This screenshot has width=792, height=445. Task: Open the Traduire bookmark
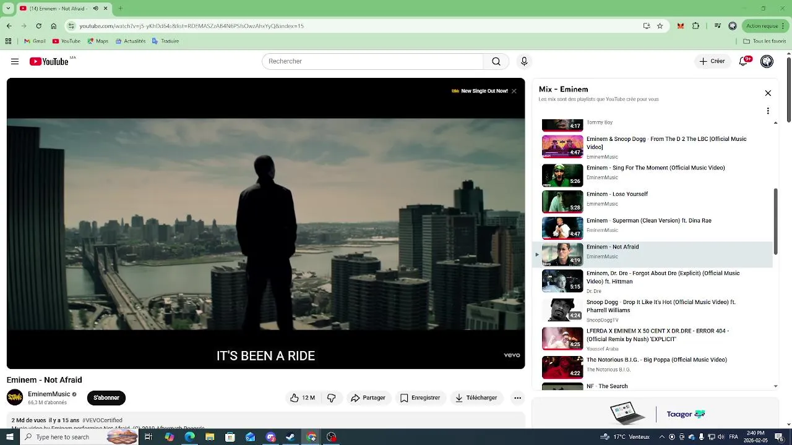165,41
